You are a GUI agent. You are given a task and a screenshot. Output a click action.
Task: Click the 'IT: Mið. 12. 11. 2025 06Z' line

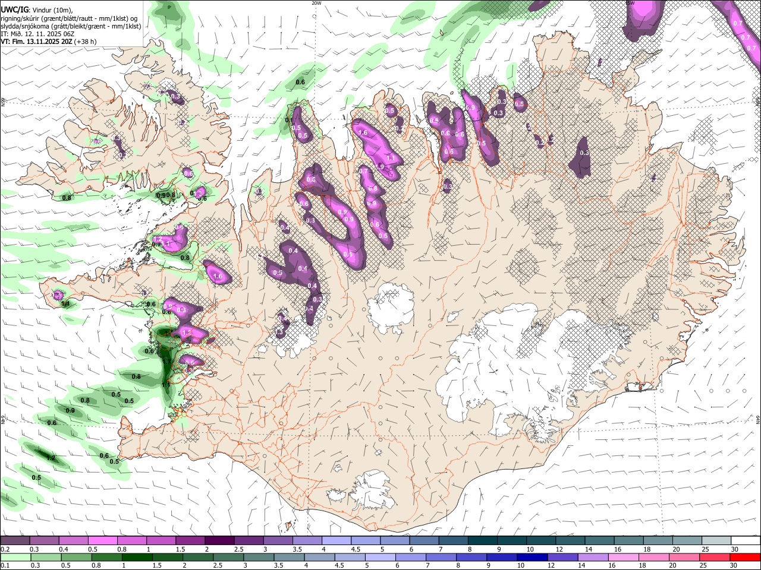coord(37,34)
